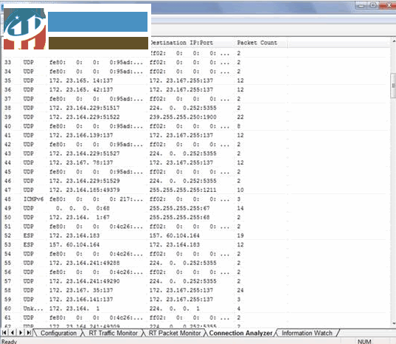Select row 43 source 172.23.164.229:51527
Screen dimensions: 396x344
click(84, 154)
